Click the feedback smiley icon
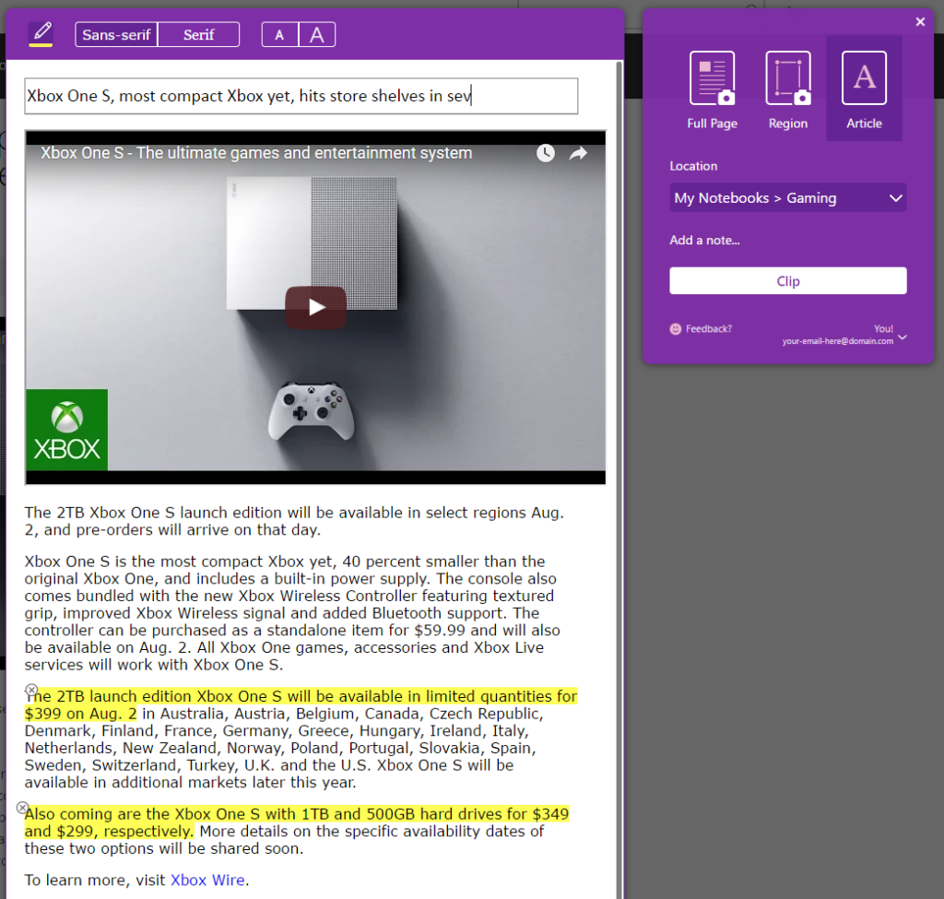 (x=676, y=329)
